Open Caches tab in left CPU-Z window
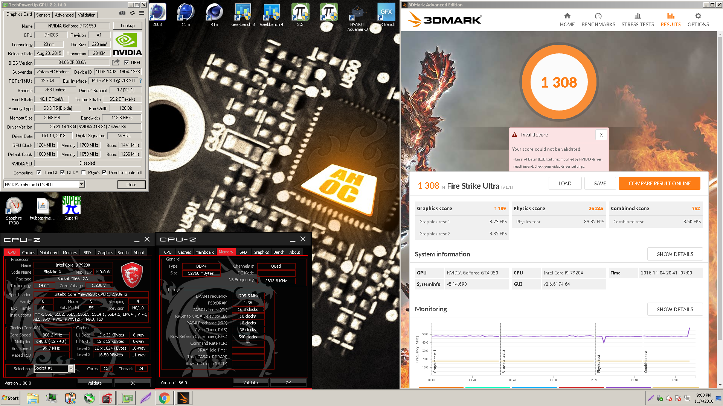 [28, 253]
